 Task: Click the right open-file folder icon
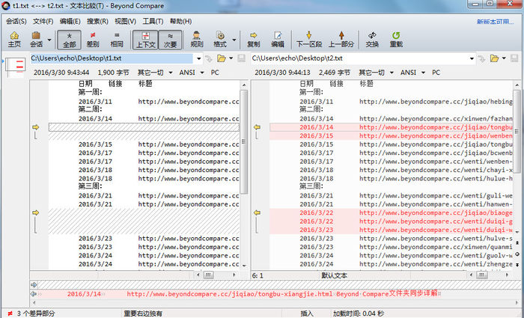coord(494,58)
